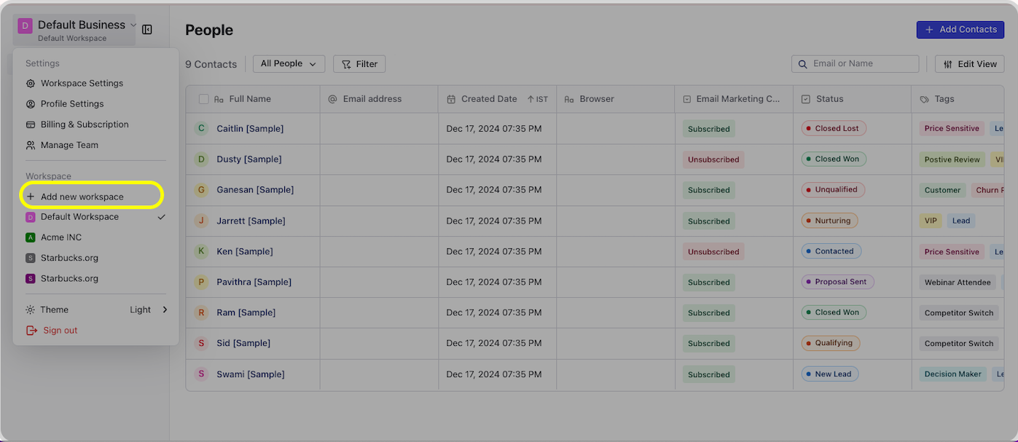1018x442 pixels.
Task: Click the Add Contacts button
Action: [960, 30]
